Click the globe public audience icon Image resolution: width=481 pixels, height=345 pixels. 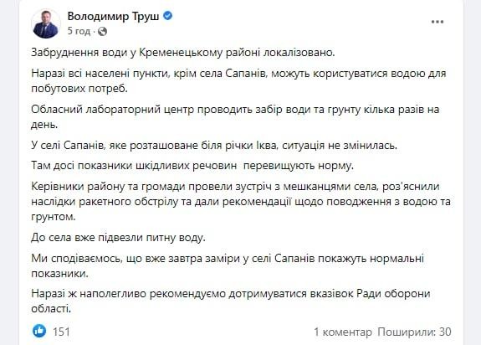(x=102, y=31)
